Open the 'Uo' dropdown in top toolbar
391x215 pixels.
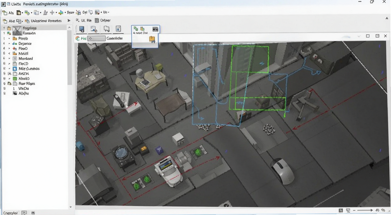click(x=106, y=12)
